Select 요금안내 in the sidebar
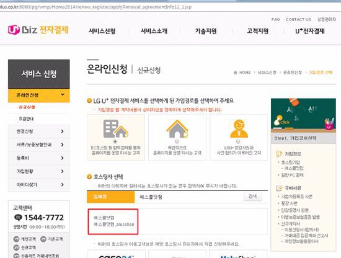The height and width of the screenshot is (258, 341). pos(26,119)
